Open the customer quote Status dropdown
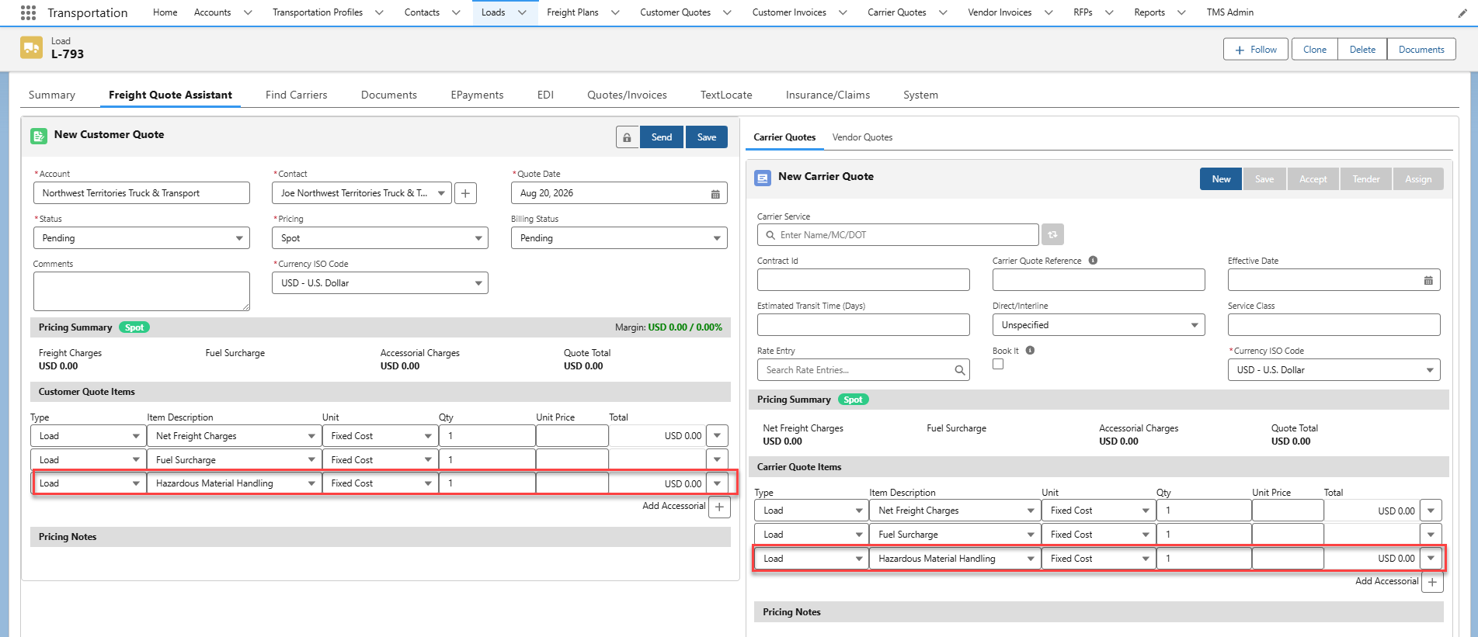Screen dimensions: 1478x637 tap(141, 238)
